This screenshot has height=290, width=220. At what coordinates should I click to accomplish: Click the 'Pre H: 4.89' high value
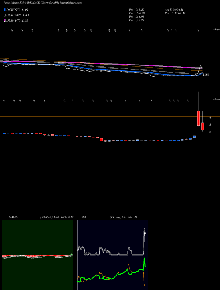[137, 13]
